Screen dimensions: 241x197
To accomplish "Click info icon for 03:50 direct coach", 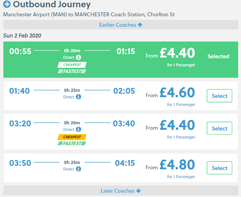I will tap(78, 169).
